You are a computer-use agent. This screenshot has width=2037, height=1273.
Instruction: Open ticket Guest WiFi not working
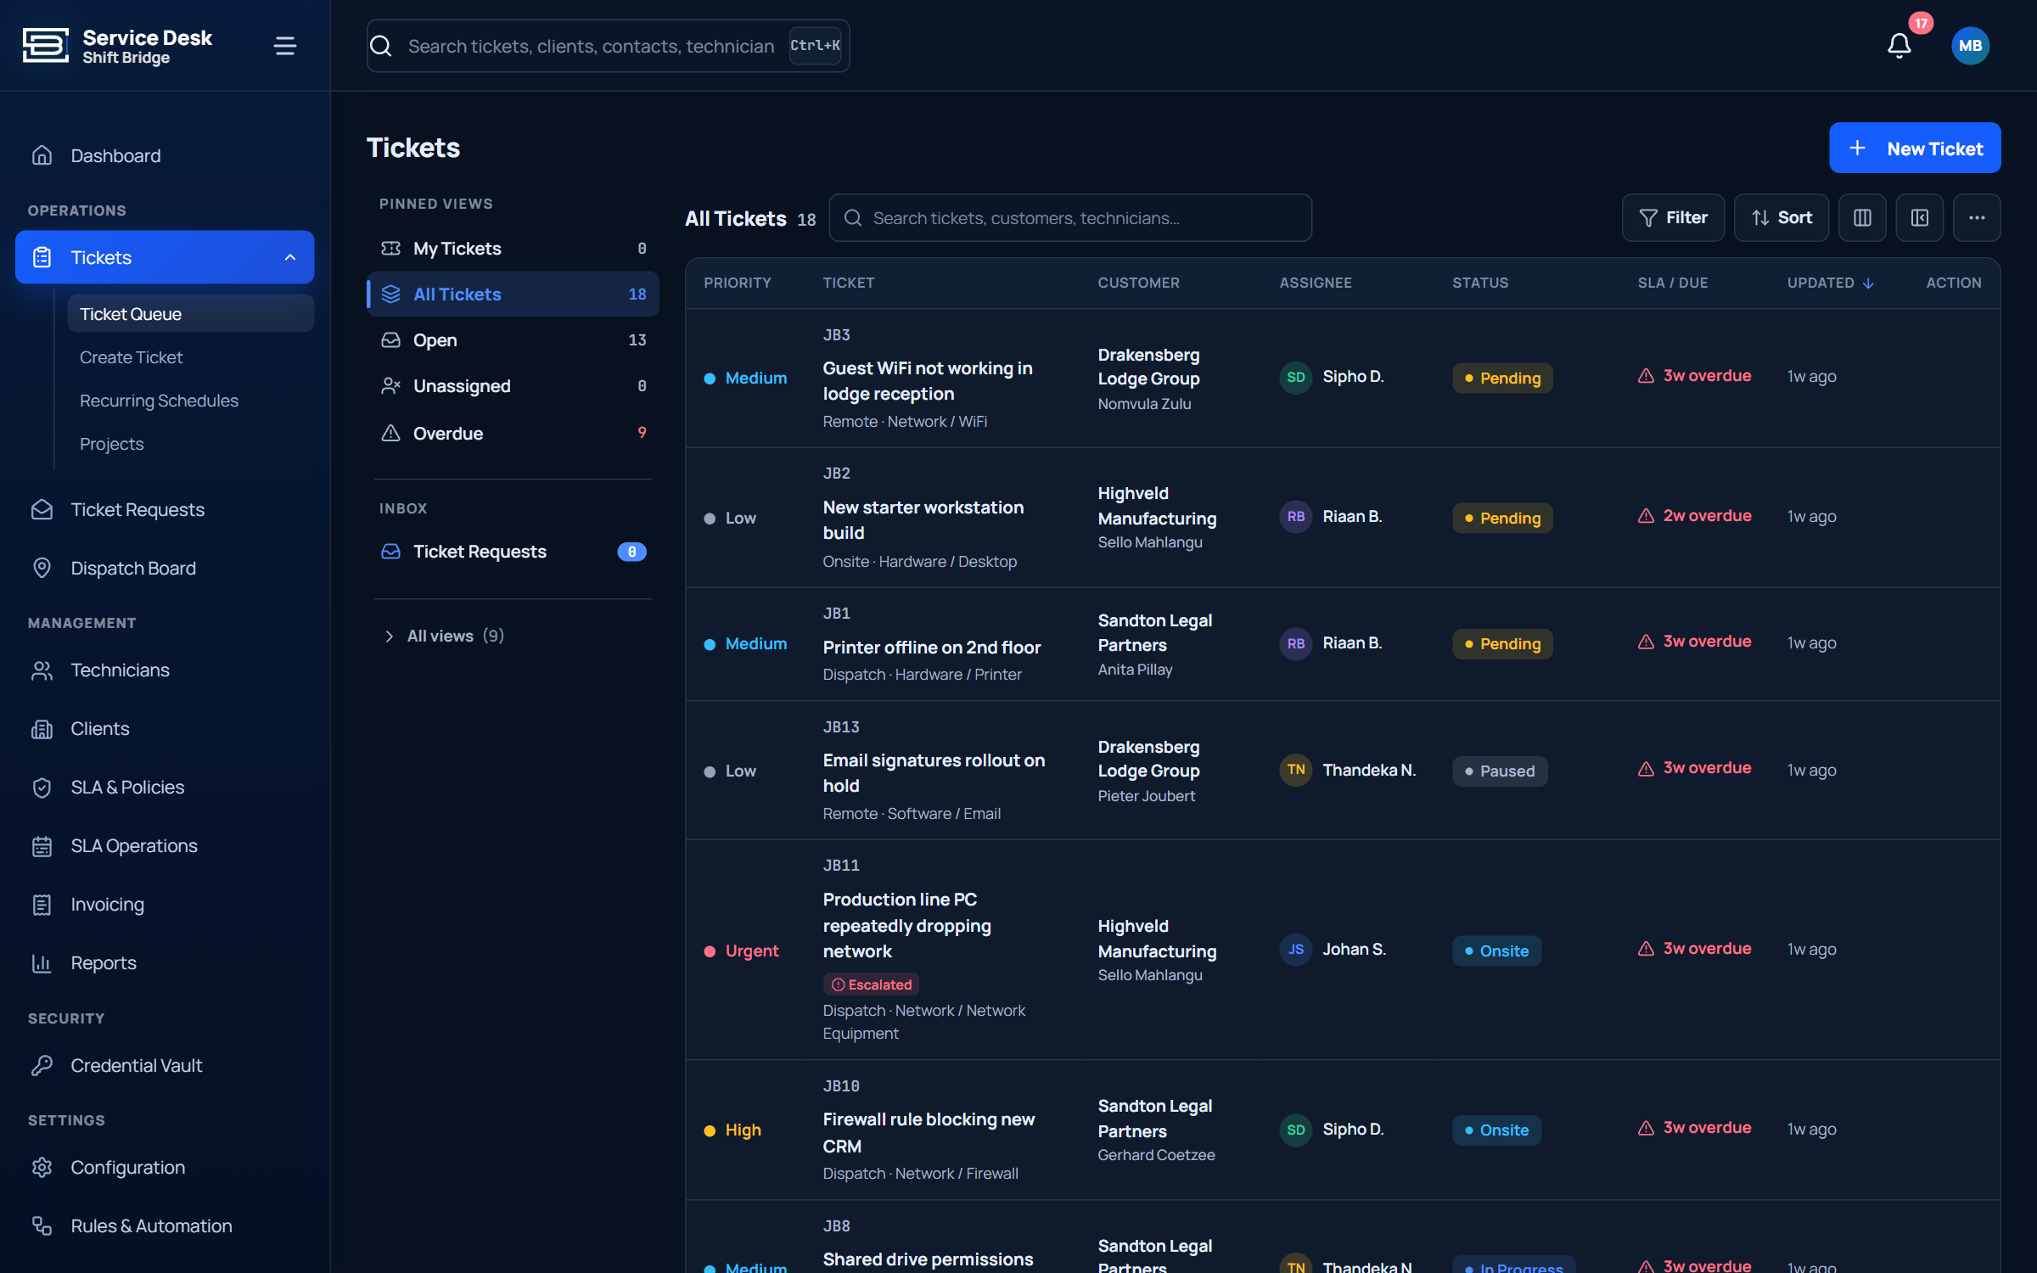pos(927,381)
